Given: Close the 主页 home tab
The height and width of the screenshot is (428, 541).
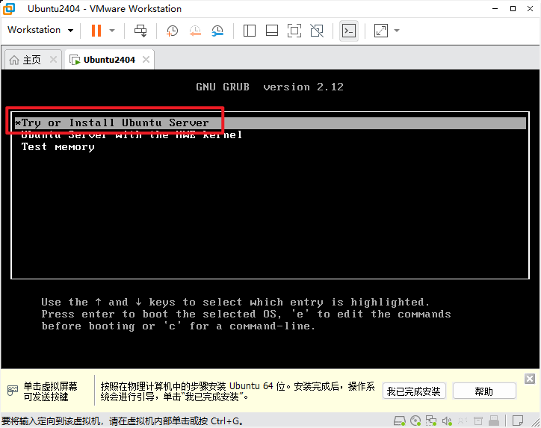Looking at the screenshot, I should 53,60.
